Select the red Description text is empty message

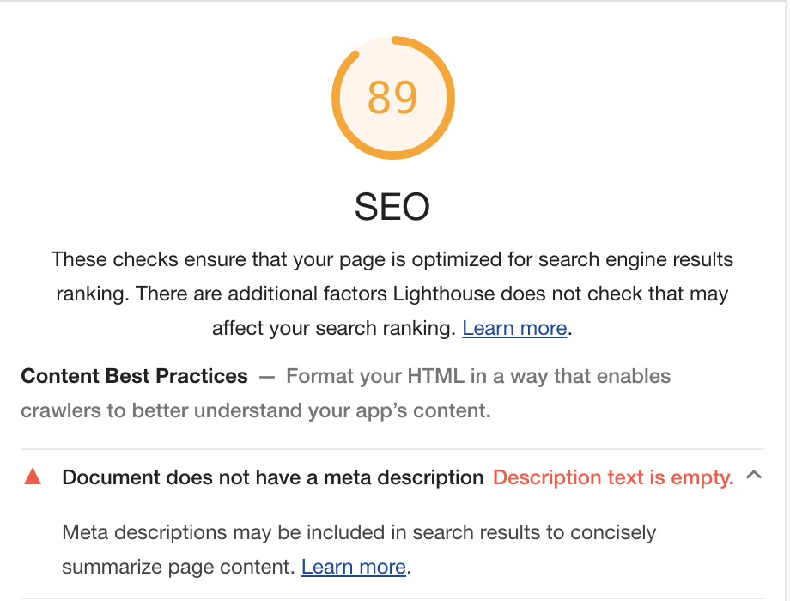coord(612,477)
